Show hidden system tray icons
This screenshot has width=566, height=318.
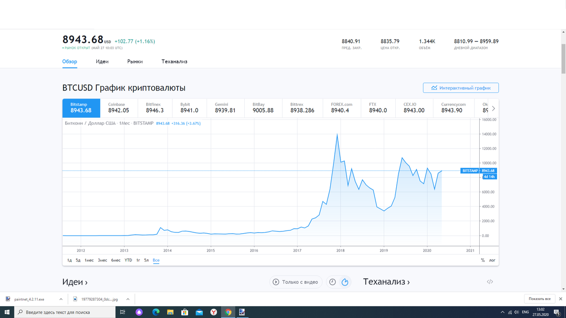(502, 312)
